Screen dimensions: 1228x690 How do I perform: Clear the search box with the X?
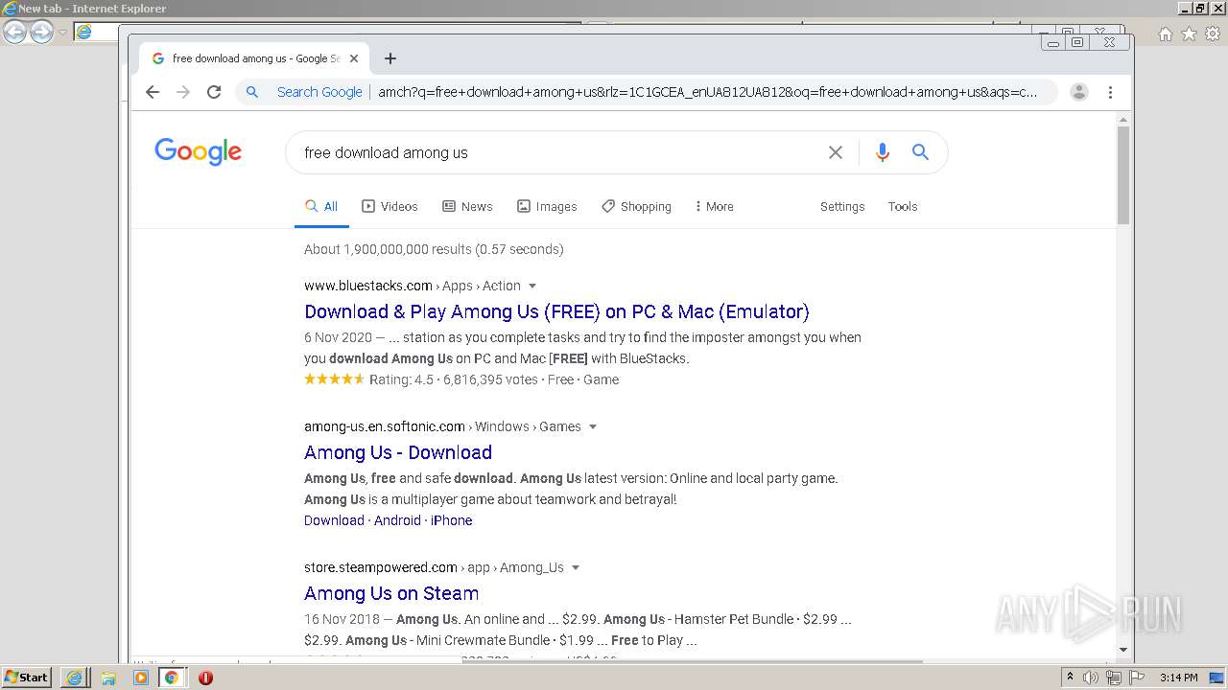[x=836, y=152]
